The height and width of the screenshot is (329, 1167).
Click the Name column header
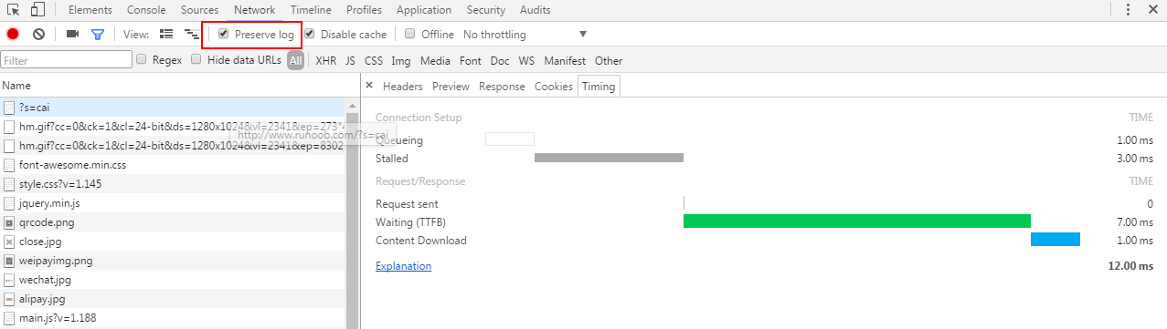click(179, 86)
